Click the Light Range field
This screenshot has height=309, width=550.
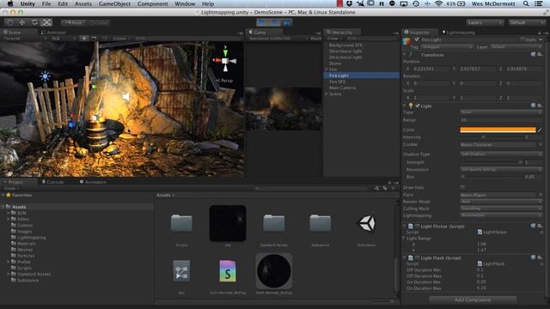tap(501, 120)
